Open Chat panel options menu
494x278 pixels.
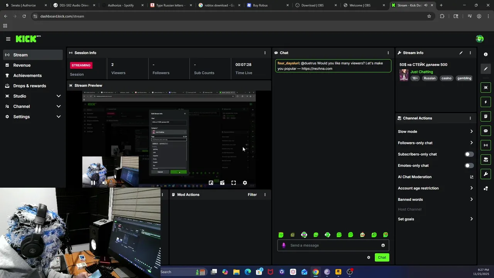pos(388,53)
